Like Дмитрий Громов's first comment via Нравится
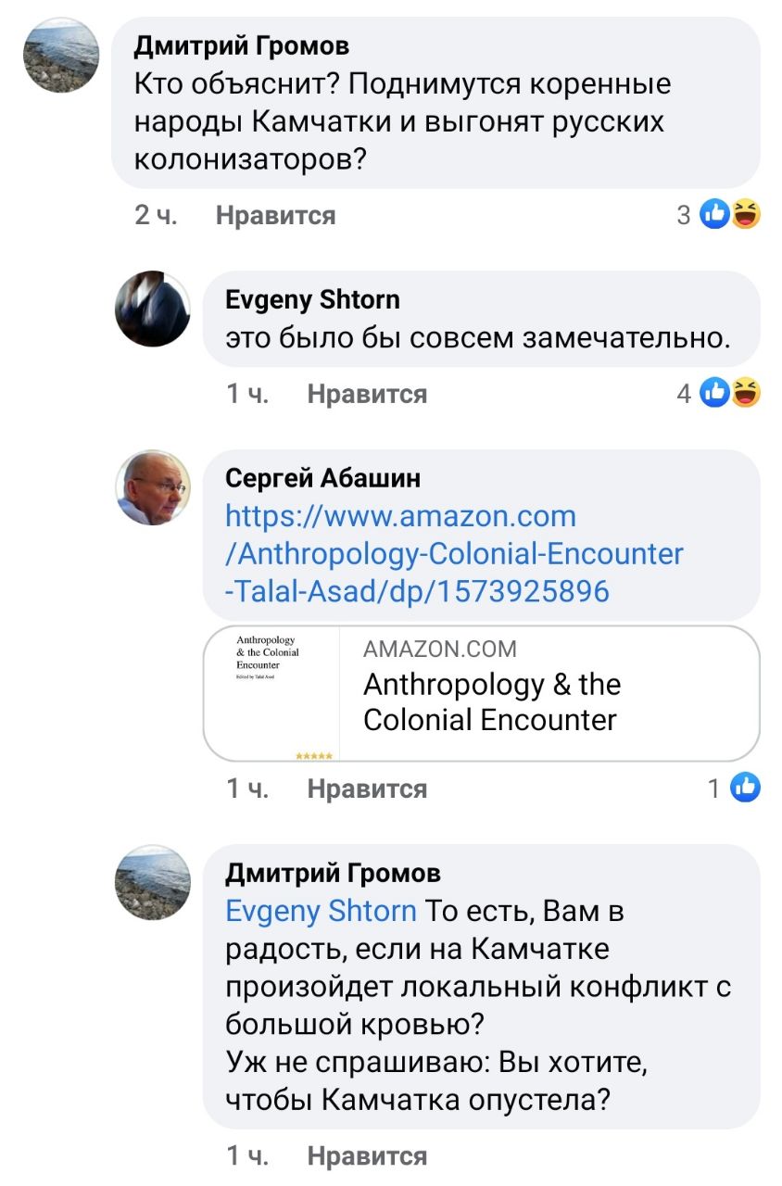Viewport: 782px width, 1186px height. [275, 216]
